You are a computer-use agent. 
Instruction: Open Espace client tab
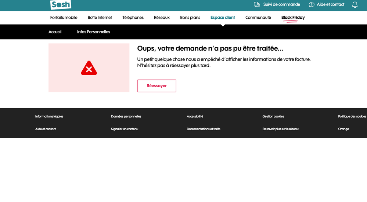[x=223, y=18]
